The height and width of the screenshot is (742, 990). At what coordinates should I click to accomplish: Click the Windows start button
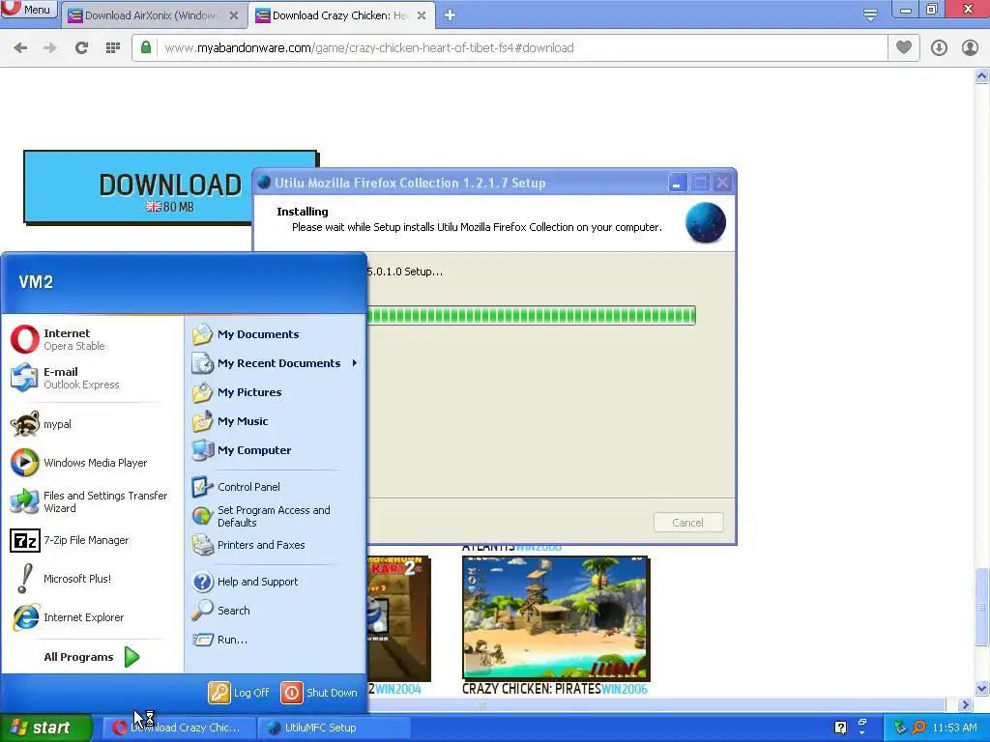tap(45, 728)
